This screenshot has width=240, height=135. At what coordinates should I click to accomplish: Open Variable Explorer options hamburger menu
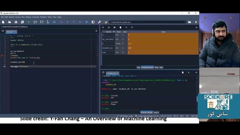pos(196,27)
